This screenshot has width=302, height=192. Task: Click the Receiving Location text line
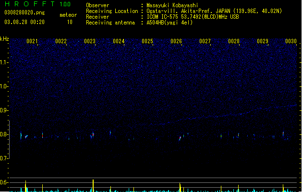[x=184, y=11]
